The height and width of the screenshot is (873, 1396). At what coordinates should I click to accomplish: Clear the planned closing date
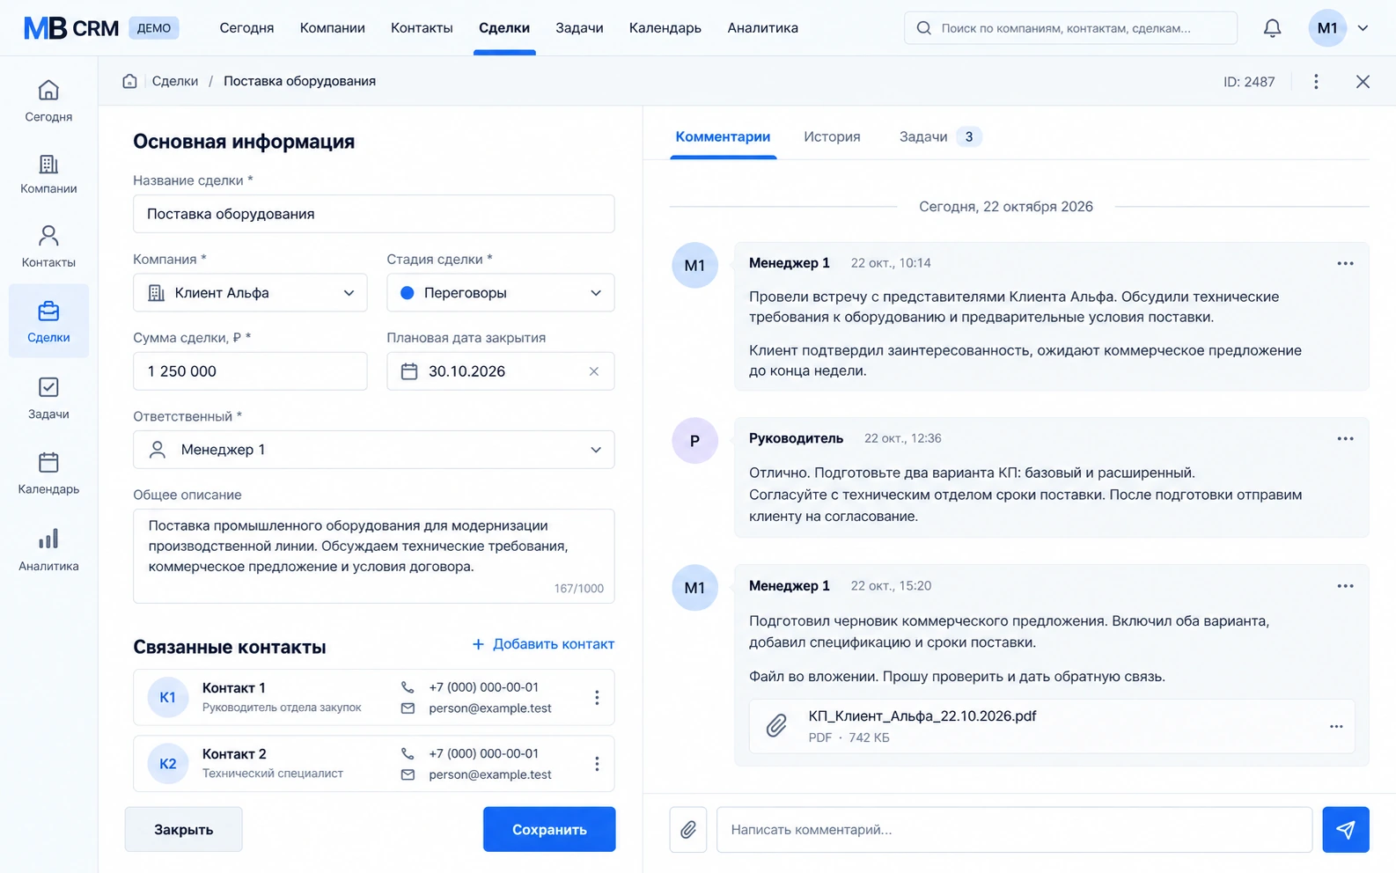point(594,371)
